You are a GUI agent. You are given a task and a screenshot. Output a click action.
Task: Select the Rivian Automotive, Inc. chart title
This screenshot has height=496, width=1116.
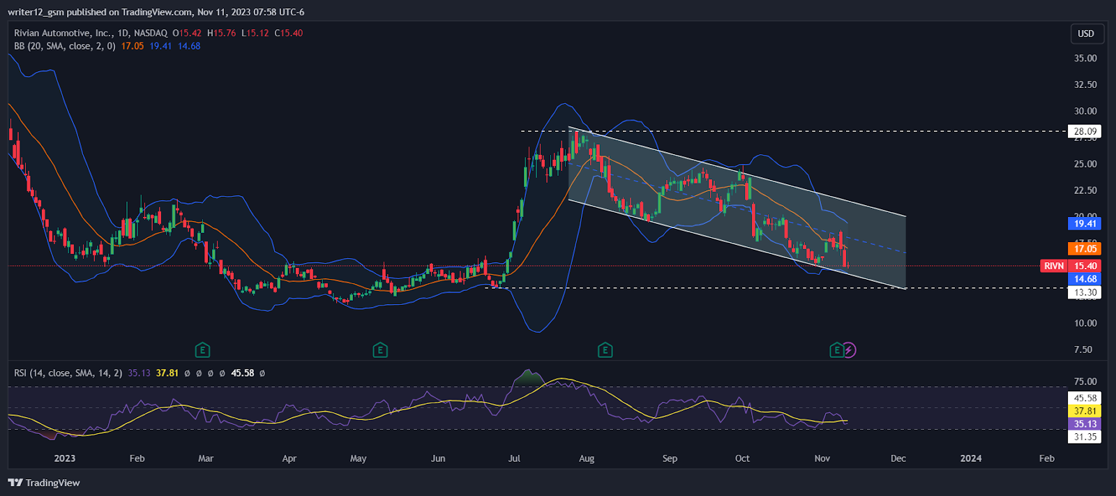pos(91,33)
